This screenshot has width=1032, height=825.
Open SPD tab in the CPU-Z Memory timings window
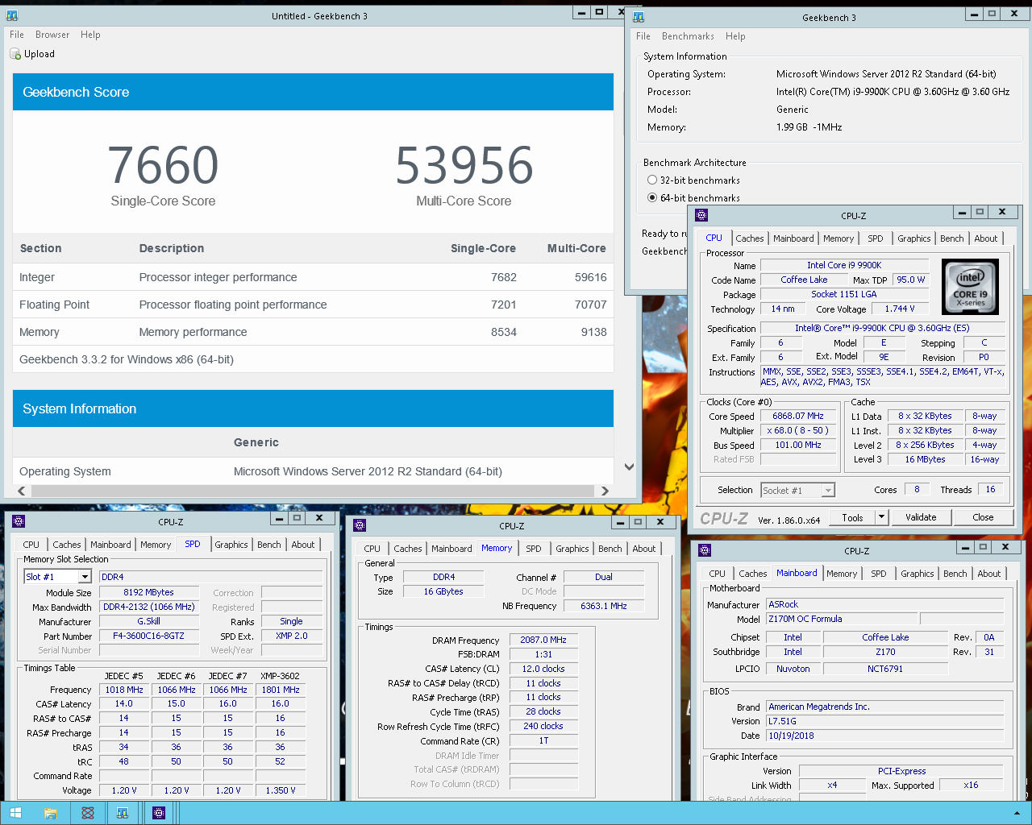click(534, 549)
